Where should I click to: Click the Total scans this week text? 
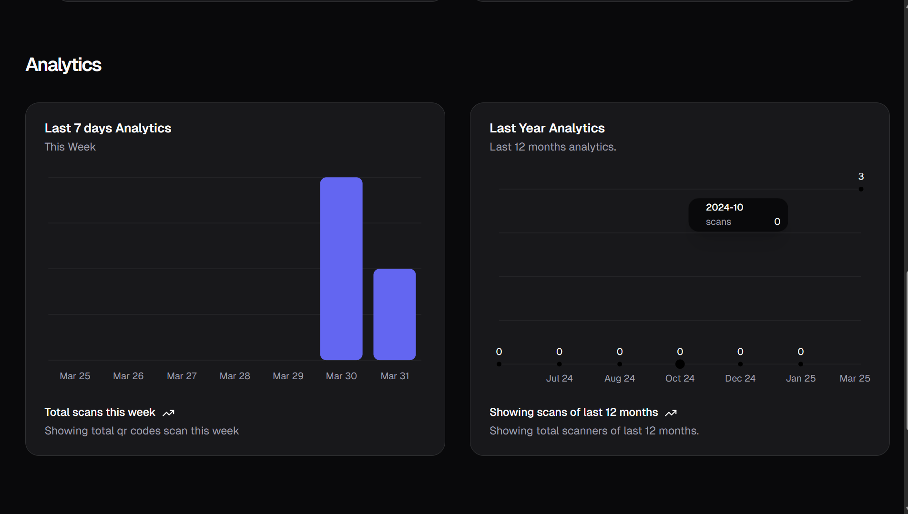100,412
